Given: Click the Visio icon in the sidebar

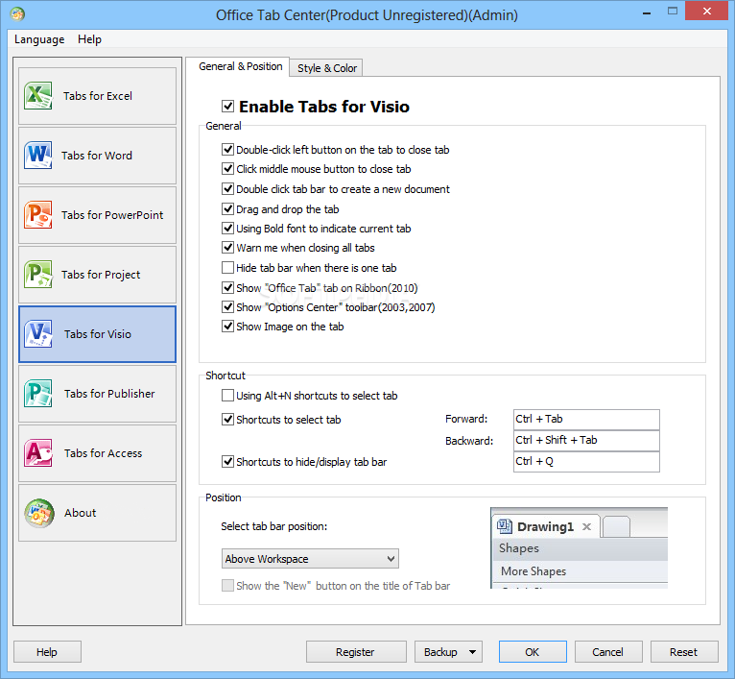Looking at the screenshot, I should pyautogui.click(x=38, y=333).
